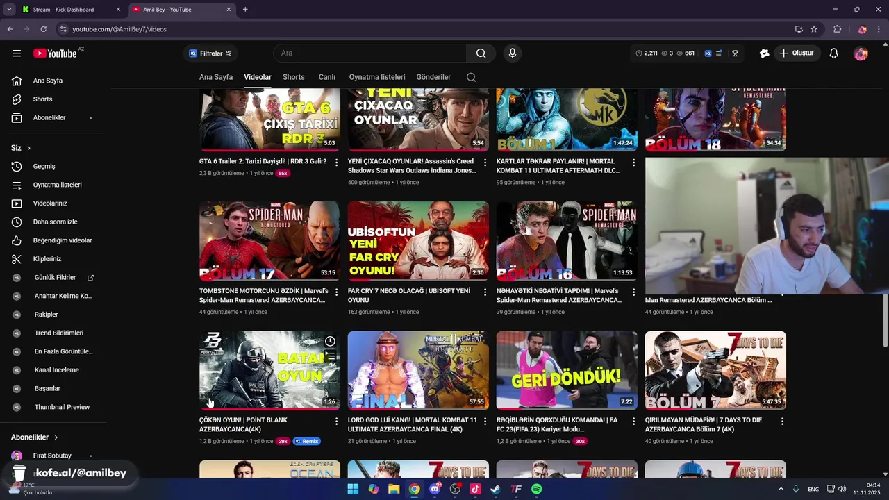Switch to Ana Sayfa channel tab
Screen dimensions: 889x500
[216, 77]
